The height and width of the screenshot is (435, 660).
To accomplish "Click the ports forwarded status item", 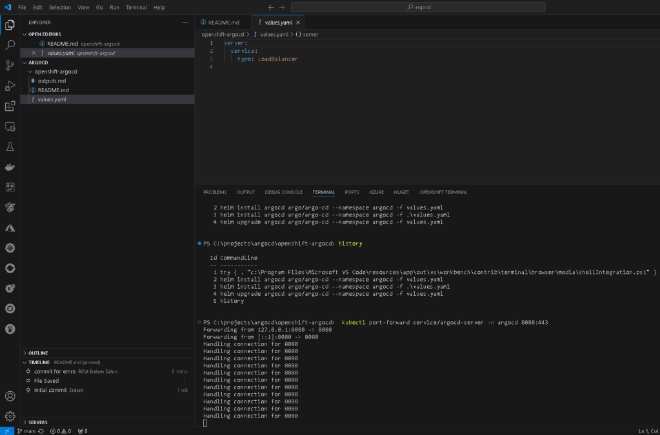I will (83, 431).
